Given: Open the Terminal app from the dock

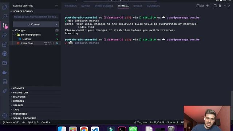Looking at the screenshot, I should pyautogui.click(x=122, y=128).
